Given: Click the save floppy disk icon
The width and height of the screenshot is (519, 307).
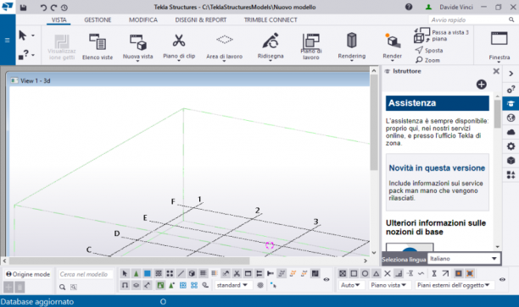Looking at the screenshot, I should click(x=23, y=8).
